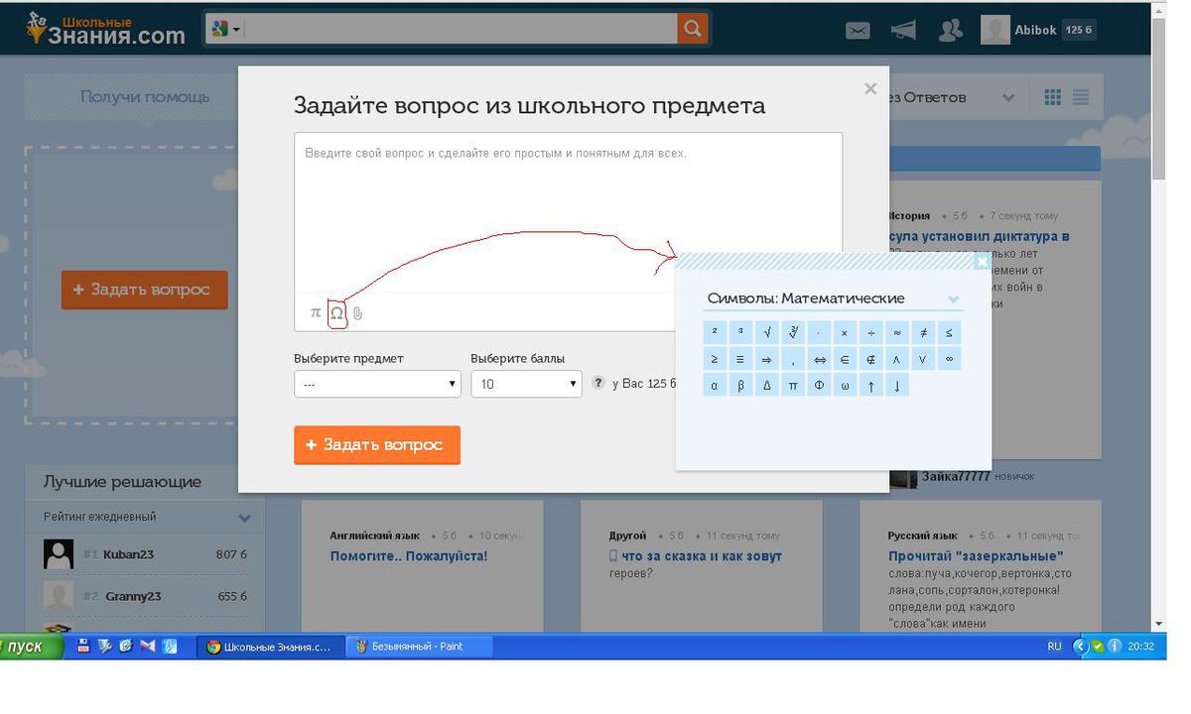Open the points help question mark
Viewport: 1191px width, 714px height.
point(598,383)
